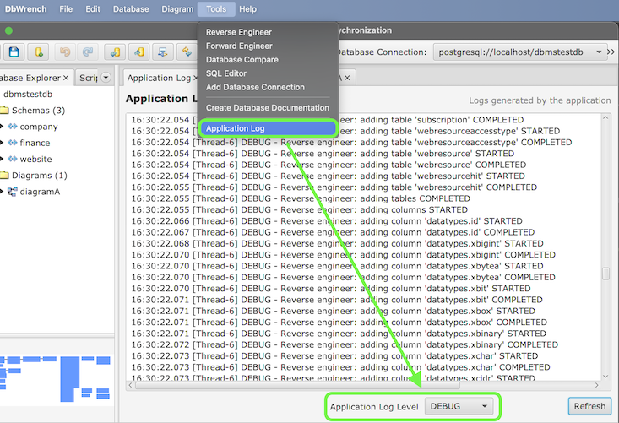Open the DbWrench application menu
Screen dimensions: 619x423
25,9
